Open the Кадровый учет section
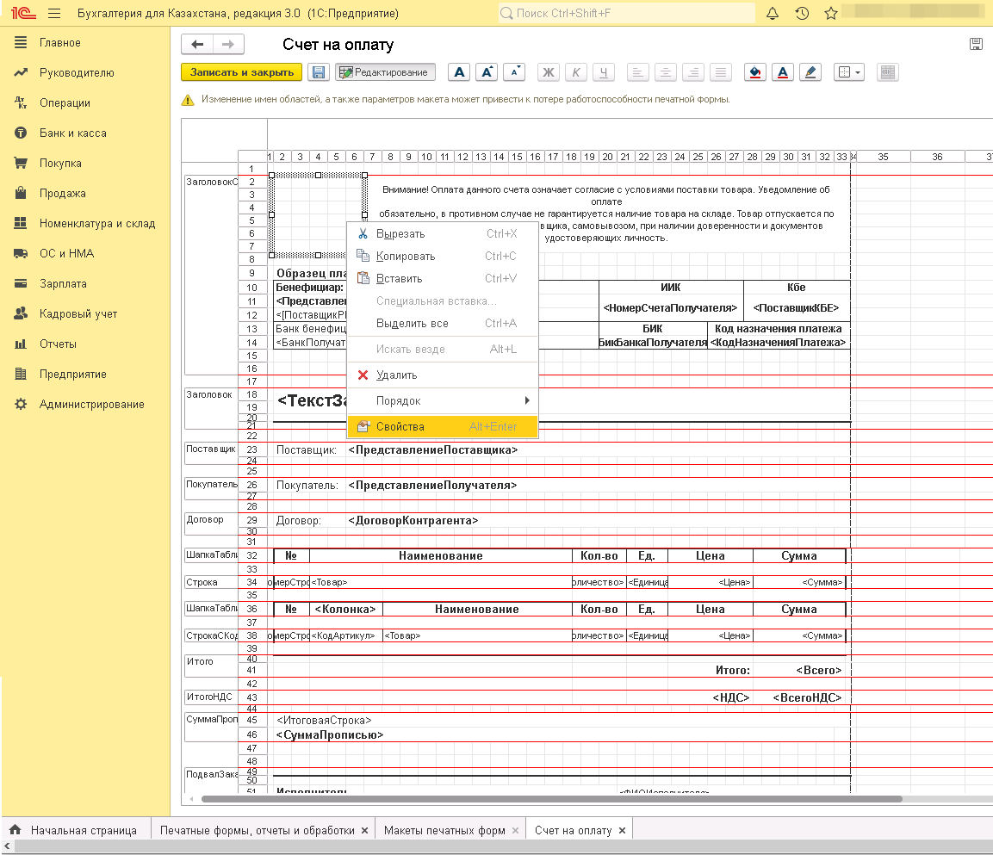This screenshot has width=993, height=855. (x=85, y=313)
